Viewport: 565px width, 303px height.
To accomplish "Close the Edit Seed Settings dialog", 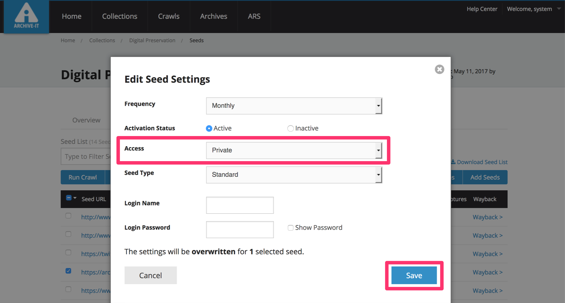I will coord(439,69).
